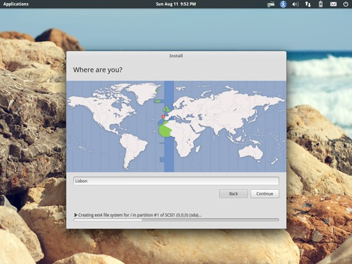Click the Lisbon location text field
Viewport: 352px width, 264px height.
point(176,181)
